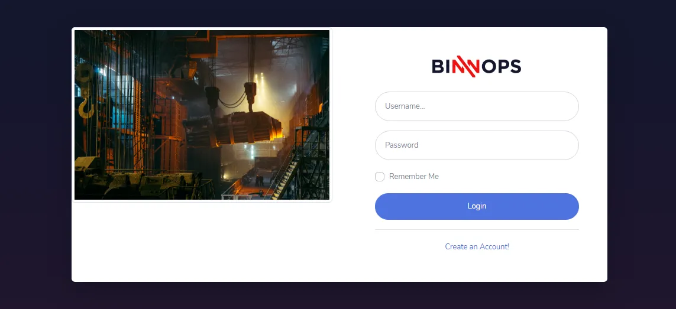Viewport: 676px width, 309px height.
Task: Click the "Username..." placeholder text
Action: pos(405,106)
